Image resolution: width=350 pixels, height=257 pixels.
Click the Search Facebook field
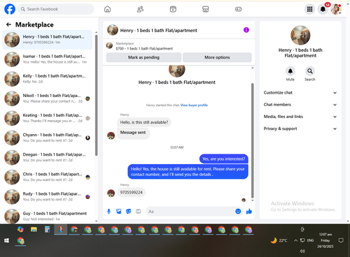pos(56,9)
